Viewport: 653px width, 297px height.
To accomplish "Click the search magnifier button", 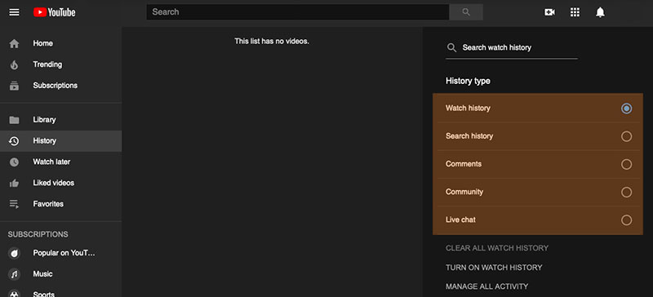I will pos(466,12).
